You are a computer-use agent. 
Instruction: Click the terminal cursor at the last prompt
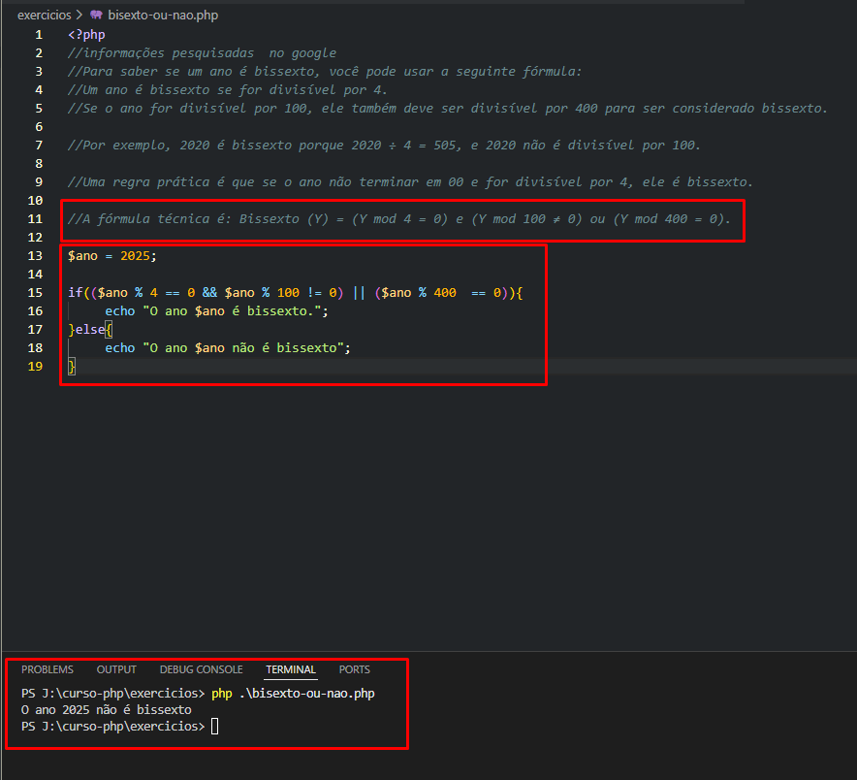point(215,727)
